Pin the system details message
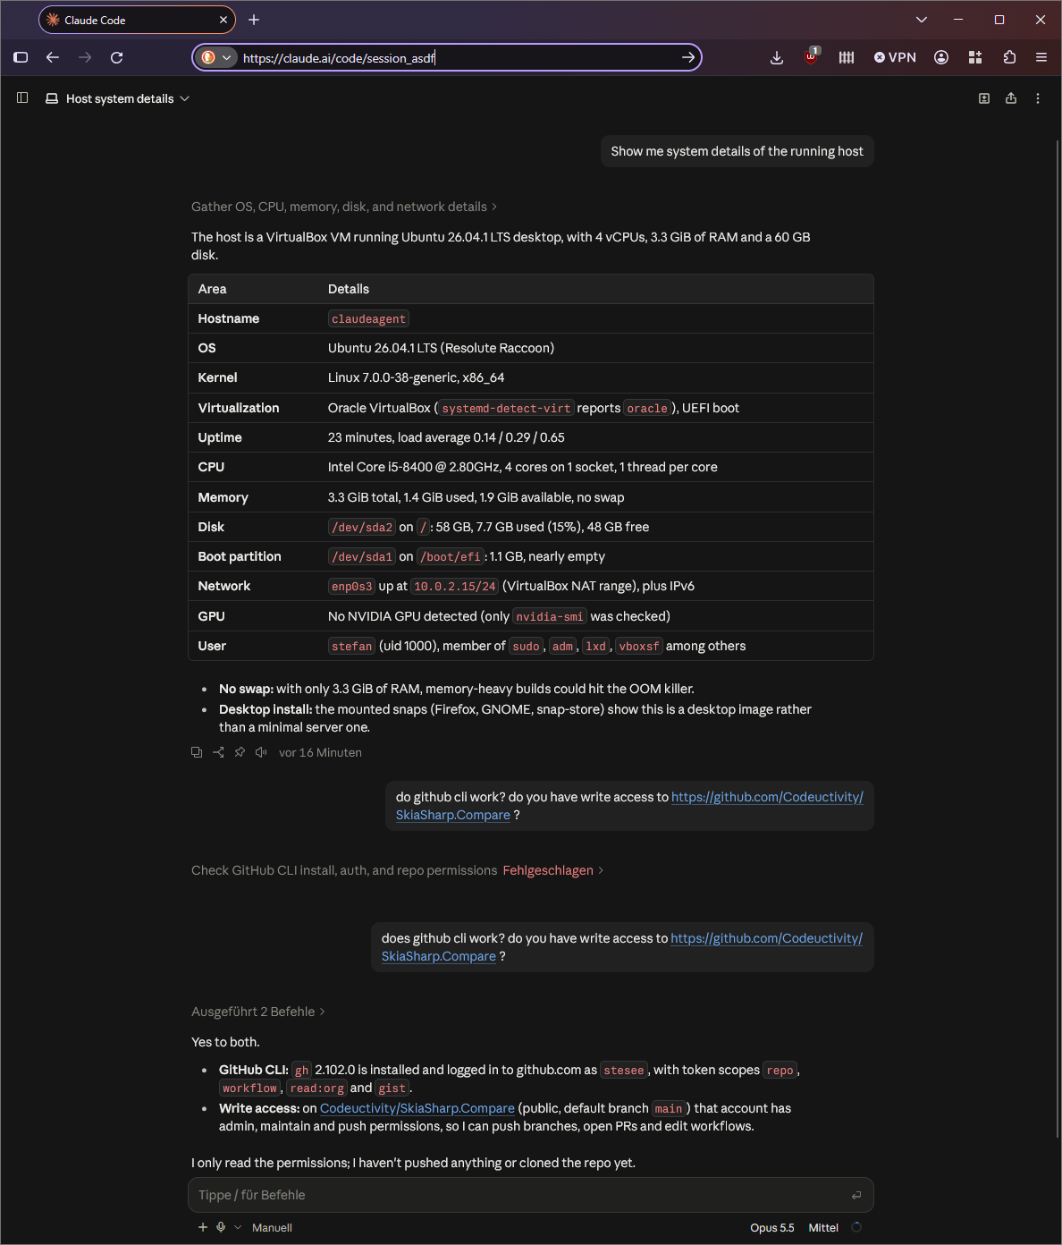The height and width of the screenshot is (1245, 1062). point(240,752)
